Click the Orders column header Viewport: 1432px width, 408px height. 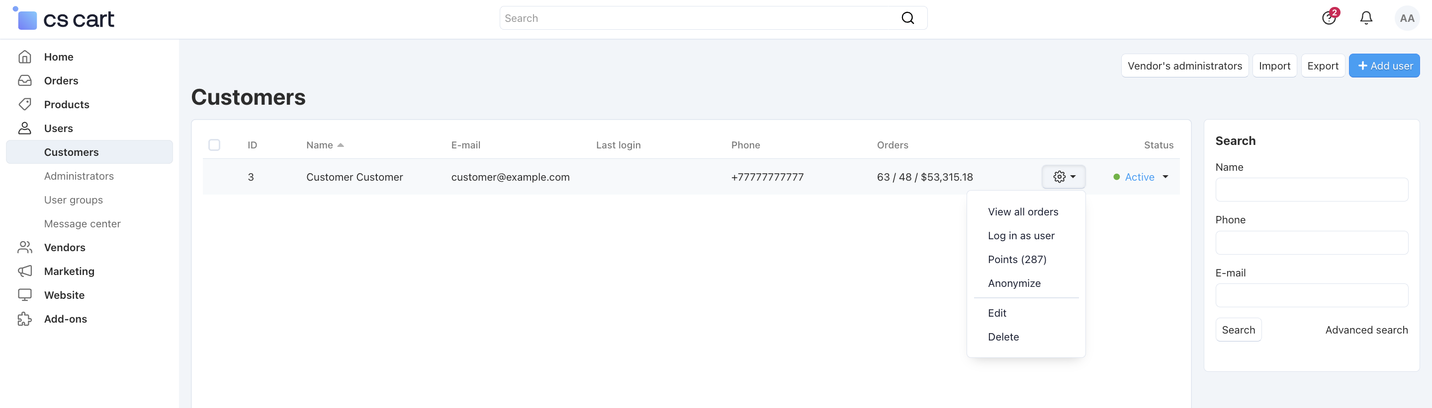(x=892, y=145)
